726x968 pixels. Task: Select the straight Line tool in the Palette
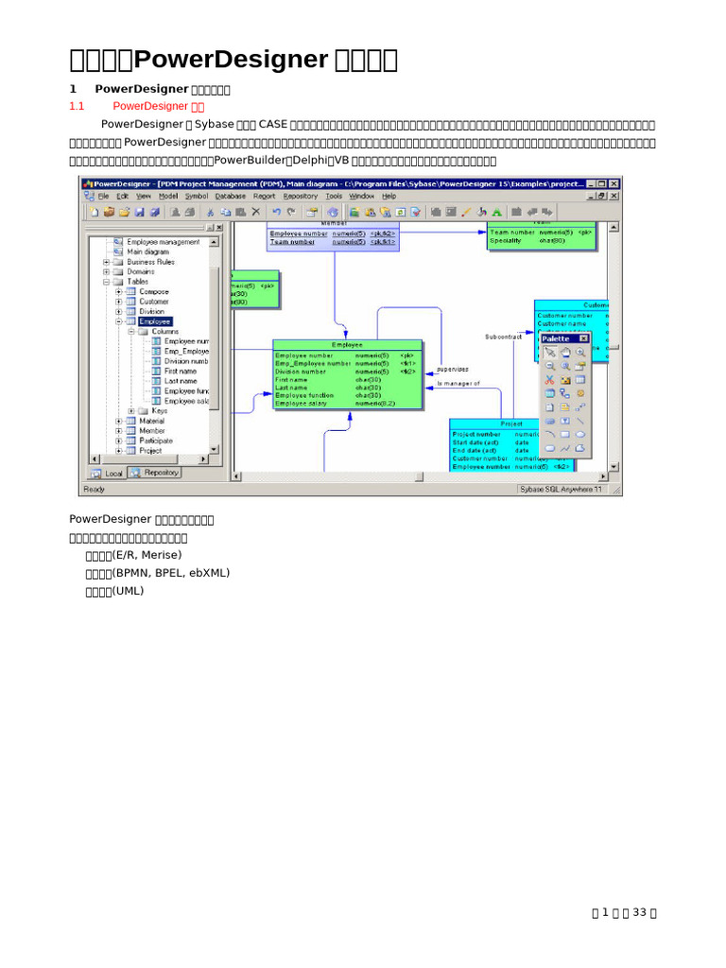(x=580, y=421)
